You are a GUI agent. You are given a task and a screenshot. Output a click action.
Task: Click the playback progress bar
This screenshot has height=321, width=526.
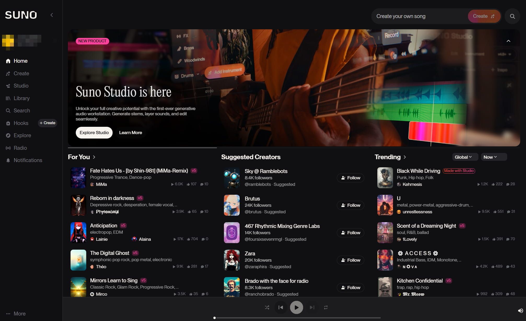297,318
